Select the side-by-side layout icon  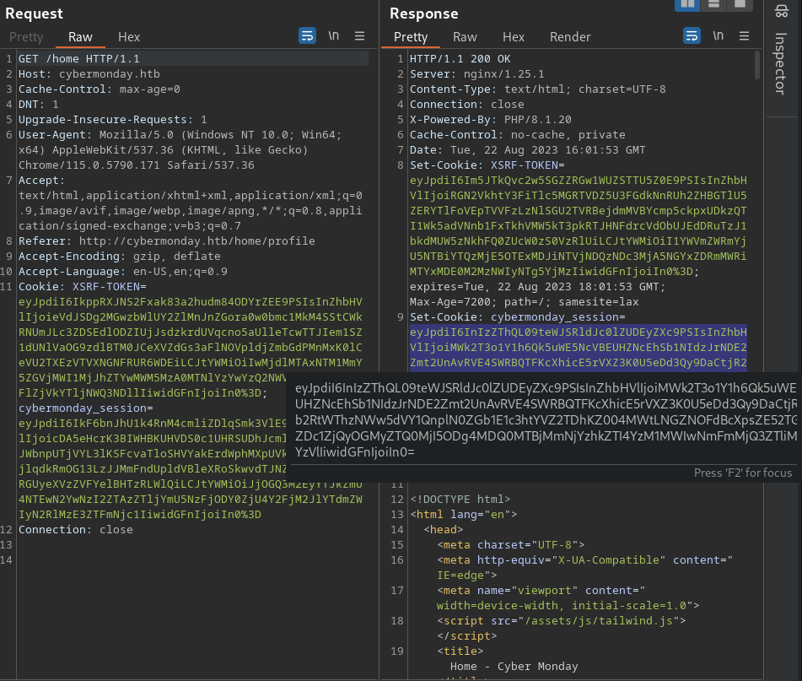687,4
